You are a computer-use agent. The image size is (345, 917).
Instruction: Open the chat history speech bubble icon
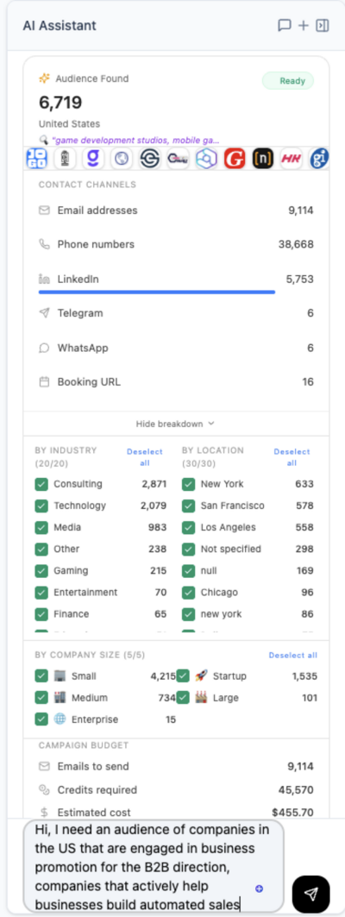(x=284, y=26)
